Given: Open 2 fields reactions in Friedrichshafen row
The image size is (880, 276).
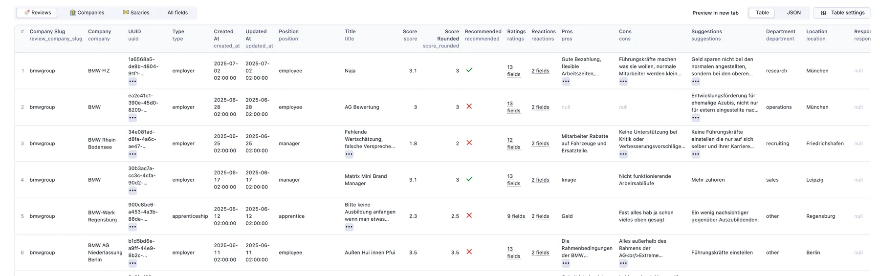Looking at the screenshot, I should [540, 144].
